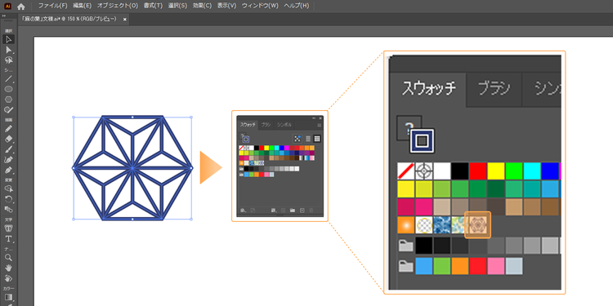613x306 pixels.
Task: Open 表示(V) menu
Action: tap(226, 6)
